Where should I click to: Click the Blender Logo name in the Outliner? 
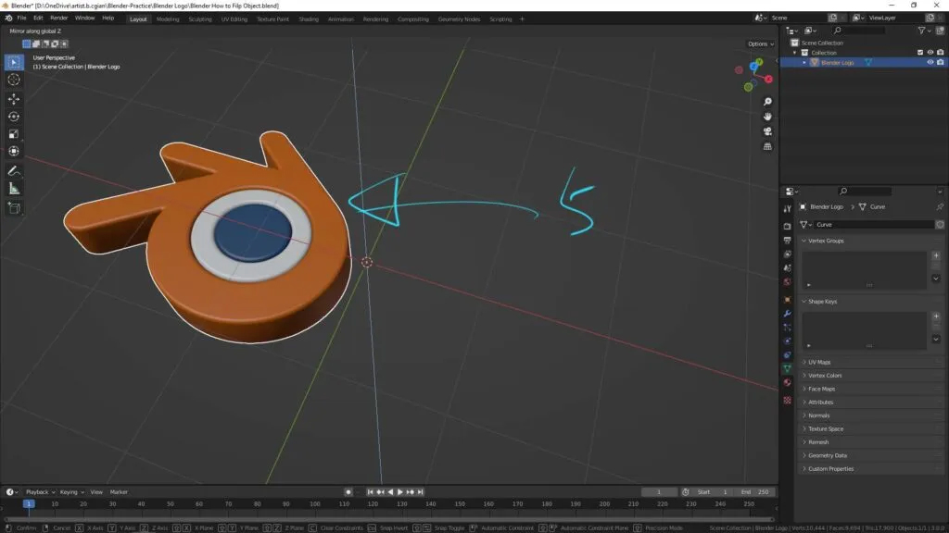(837, 63)
